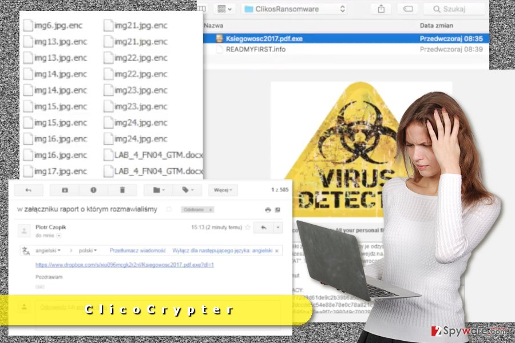The height and width of the screenshot is (343, 515).
Task: Delete the email with the trash icon
Action: (122, 190)
